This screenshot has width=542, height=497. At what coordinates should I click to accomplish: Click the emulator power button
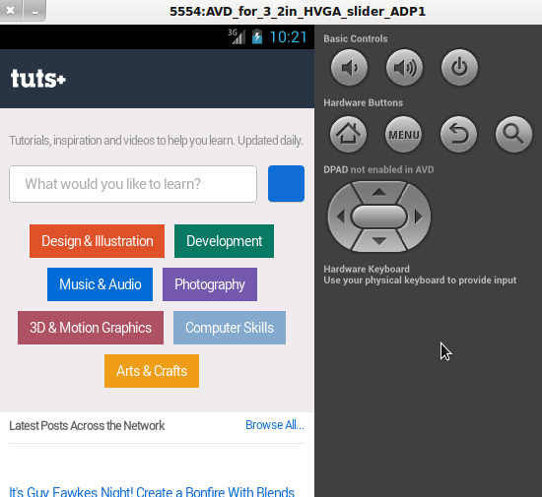[x=459, y=67]
